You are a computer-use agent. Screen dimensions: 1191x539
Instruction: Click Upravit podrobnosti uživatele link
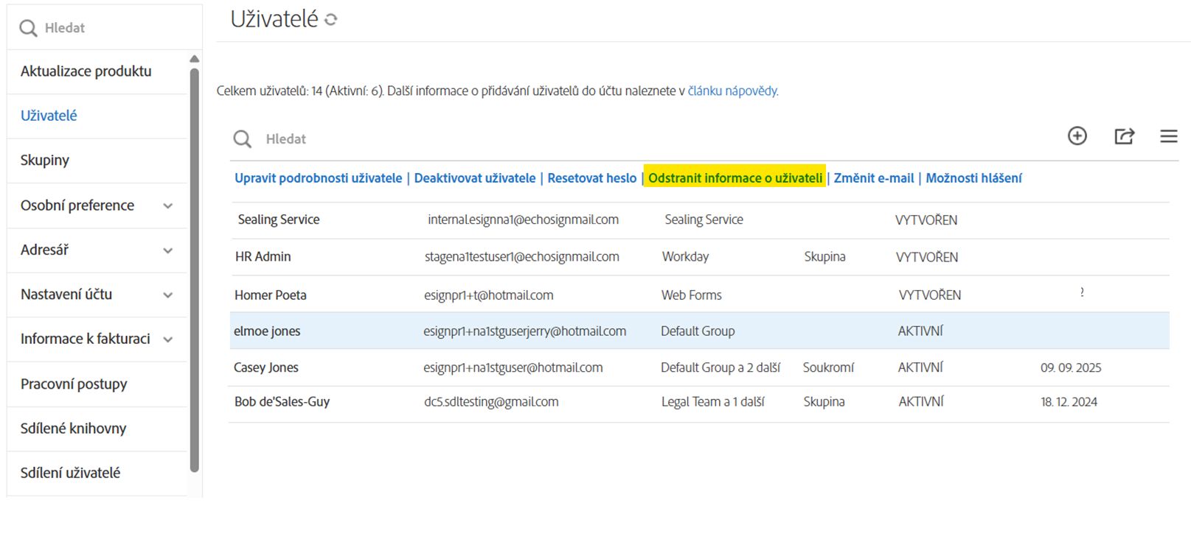(x=318, y=178)
